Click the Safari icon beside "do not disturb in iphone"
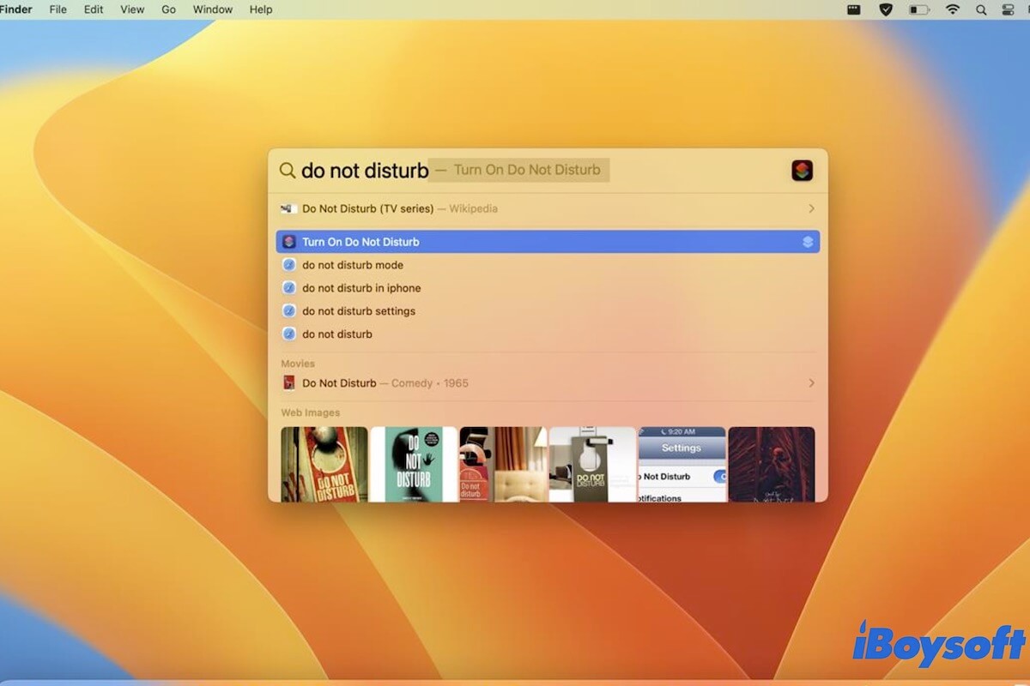 [289, 288]
